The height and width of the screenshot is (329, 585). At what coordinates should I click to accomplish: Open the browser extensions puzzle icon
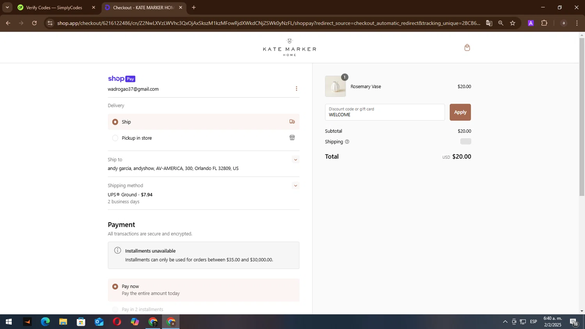tap(544, 23)
